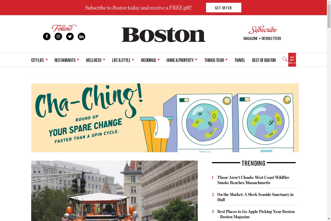
Task: Click the Cha-Ching spare change banner
Action: [165, 118]
